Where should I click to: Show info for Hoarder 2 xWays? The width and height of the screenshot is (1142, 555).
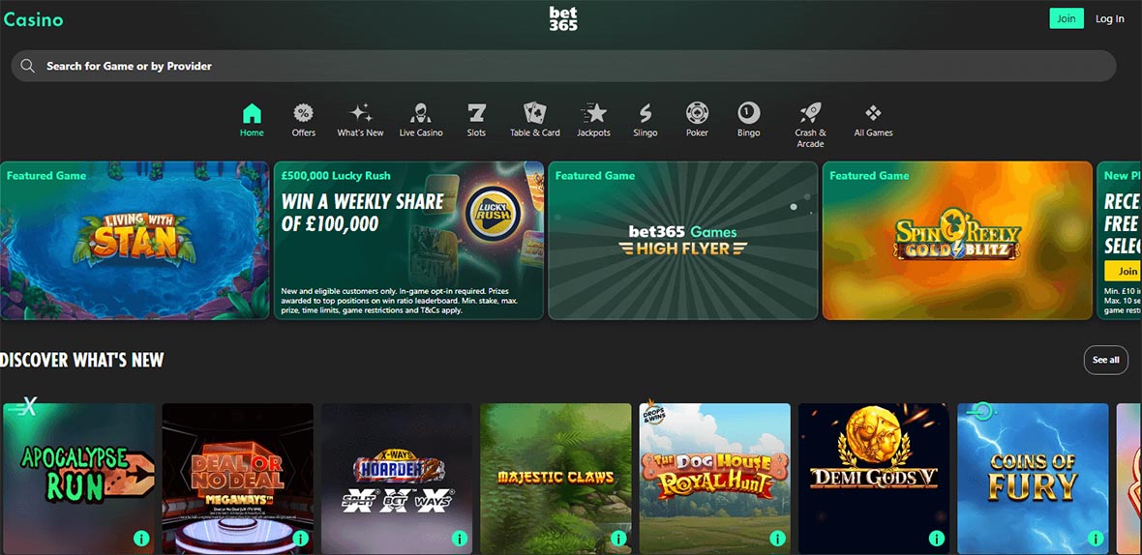click(x=460, y=539)
